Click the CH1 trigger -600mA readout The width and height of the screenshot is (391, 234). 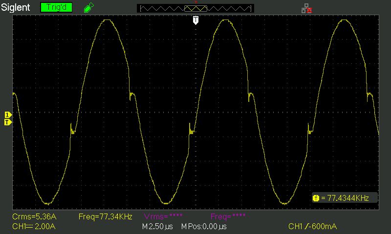tap(312, 227)
